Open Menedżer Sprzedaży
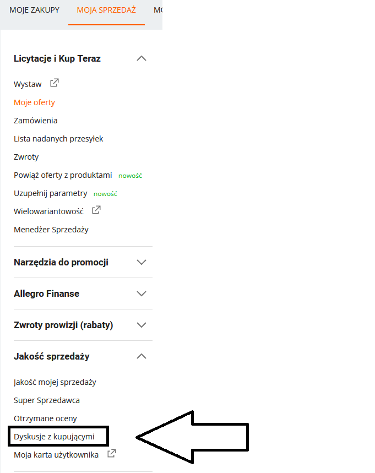This screenshot has height=473, width=375. 51,230
